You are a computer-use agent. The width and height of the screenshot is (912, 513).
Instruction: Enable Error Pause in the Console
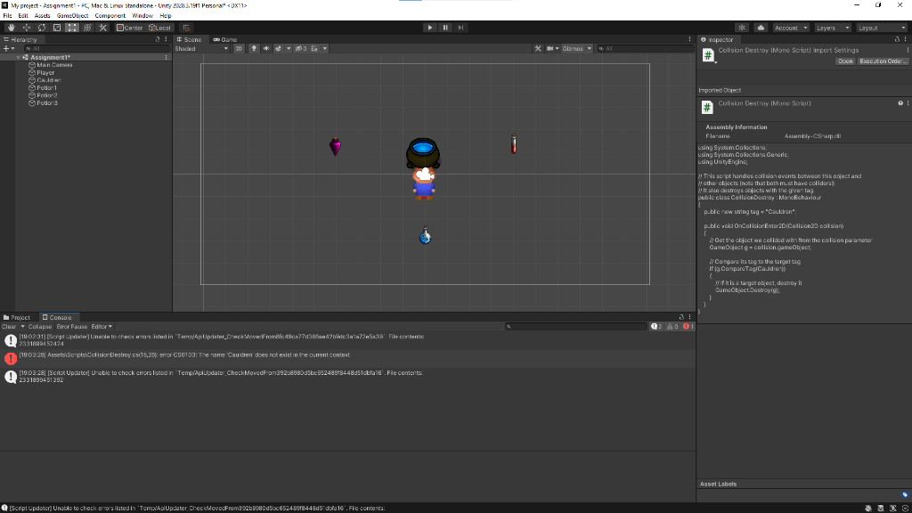[x=72, y=326]
